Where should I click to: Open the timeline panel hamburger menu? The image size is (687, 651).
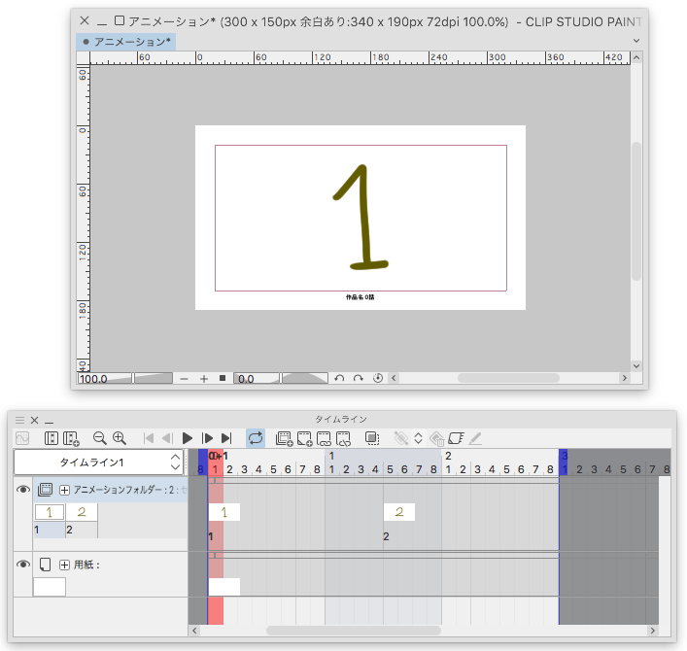pyautogui.click(x=18, y=420)
